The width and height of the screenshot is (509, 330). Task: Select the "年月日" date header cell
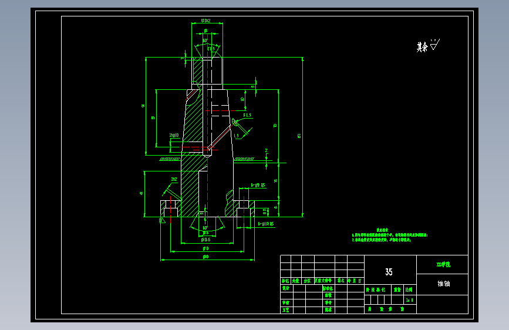click(x=355, y=281)
